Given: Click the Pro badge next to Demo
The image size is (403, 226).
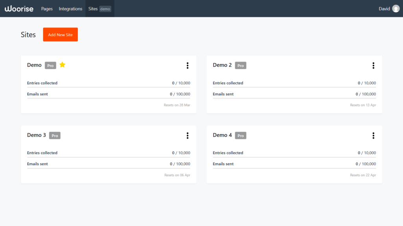Looking at the screenshot, I should [50, 66].
